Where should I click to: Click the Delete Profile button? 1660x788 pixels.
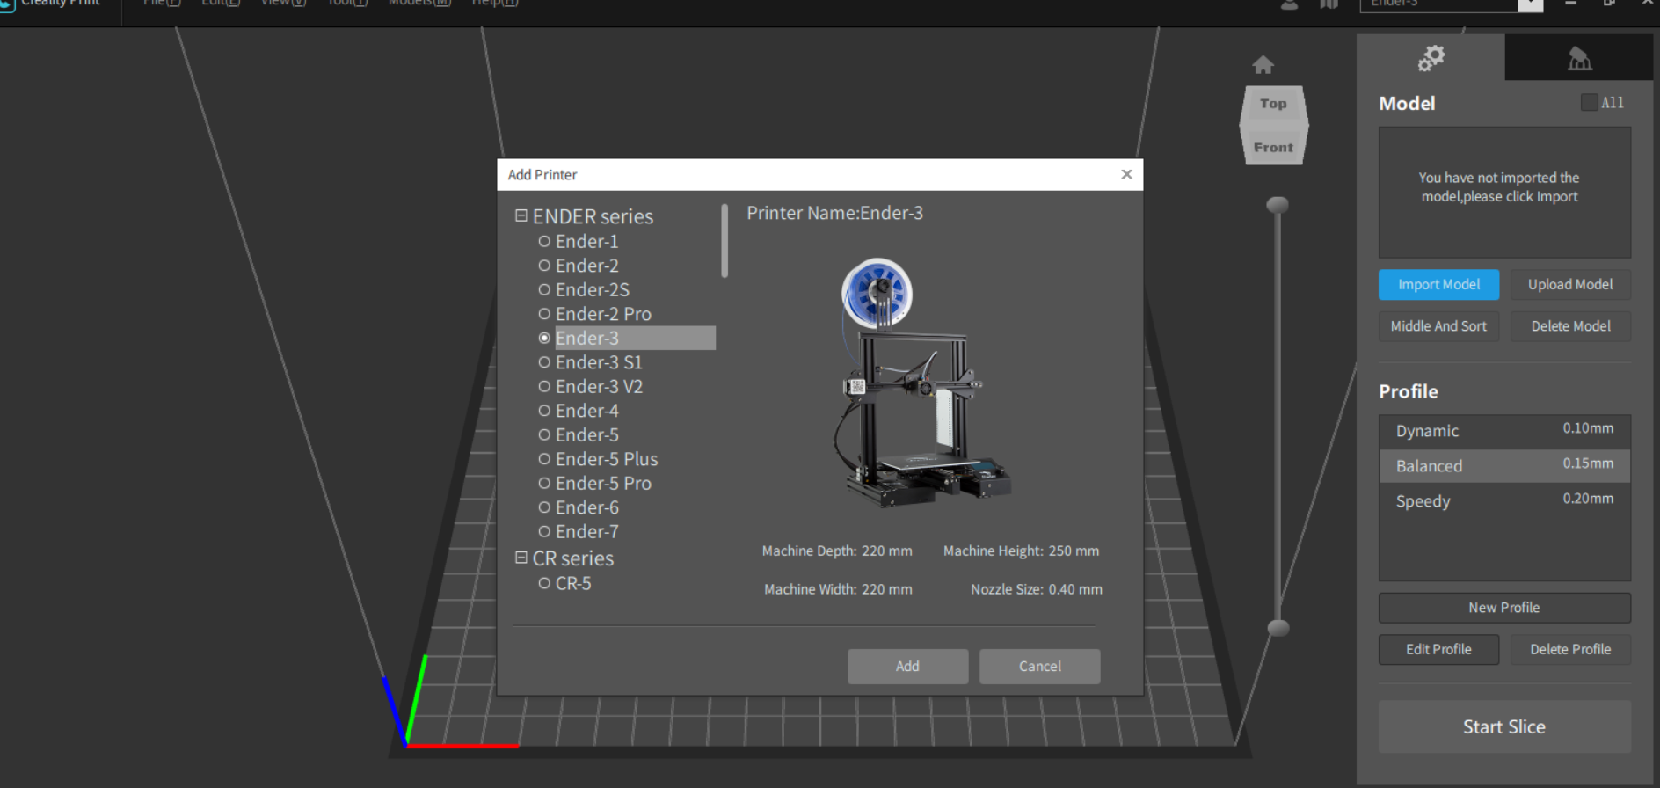click(x=1570, y=649)
